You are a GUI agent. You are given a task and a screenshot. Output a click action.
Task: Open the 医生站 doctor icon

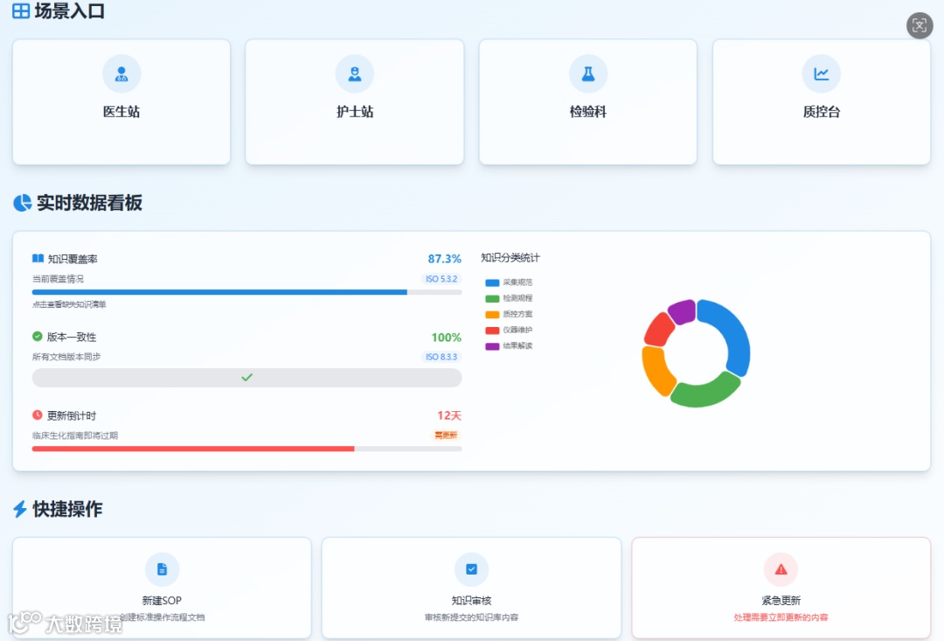click(121, 73)
